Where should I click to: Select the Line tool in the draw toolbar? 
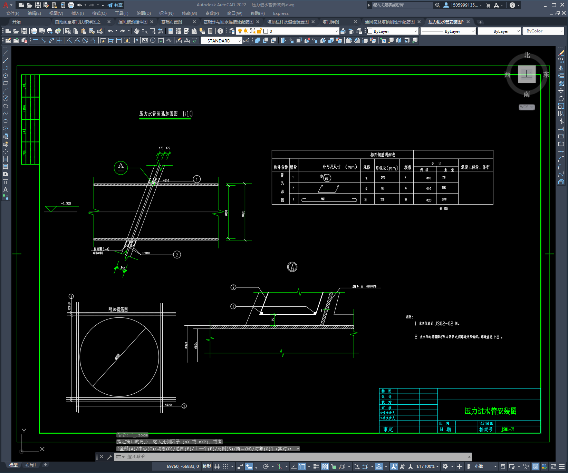point(6,53)
